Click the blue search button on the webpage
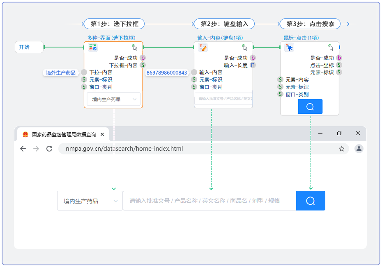The image size is (382, 267). (x=311, y=201)
